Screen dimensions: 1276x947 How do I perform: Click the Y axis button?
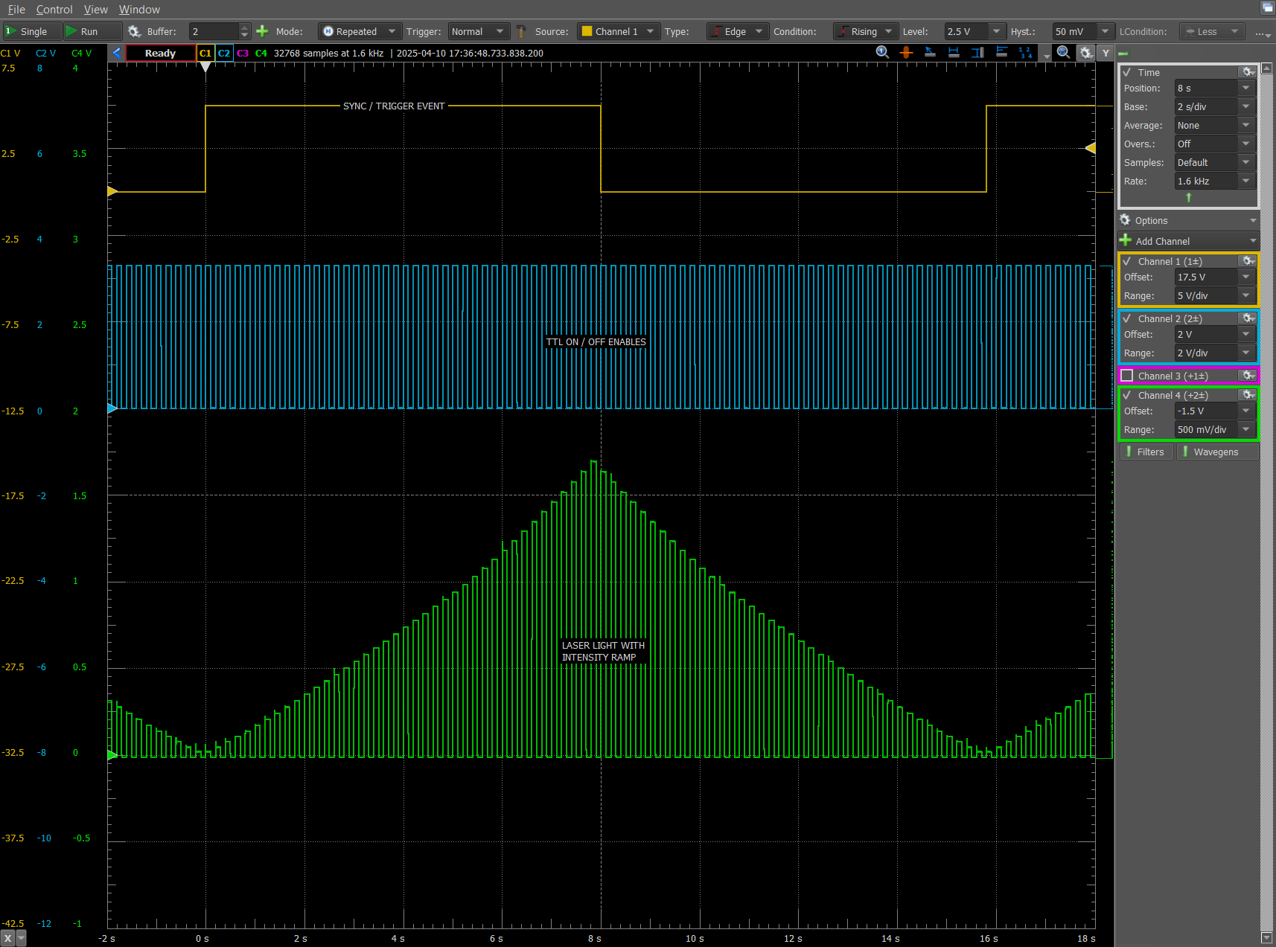click(1106, 53)
